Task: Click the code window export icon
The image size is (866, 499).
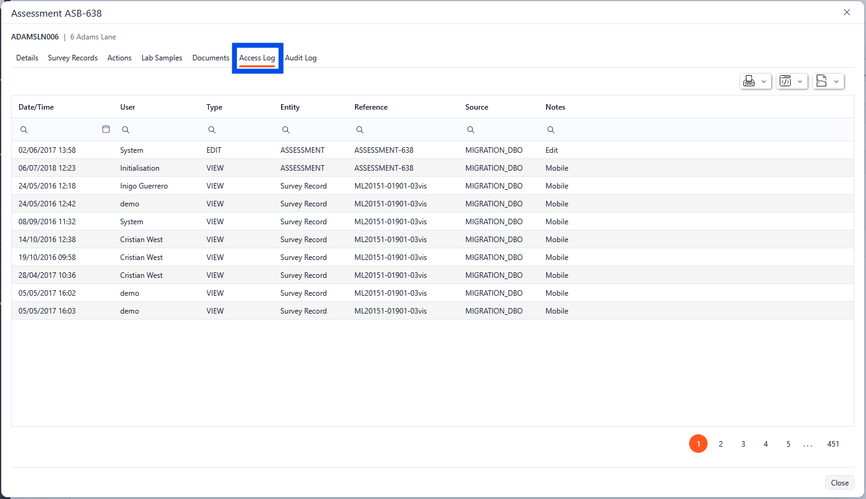Action: point(785,81)
